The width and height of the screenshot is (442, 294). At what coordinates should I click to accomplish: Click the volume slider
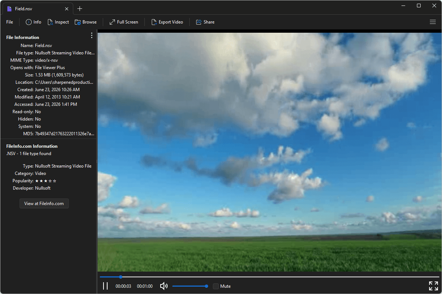click(x=190, y=286)
